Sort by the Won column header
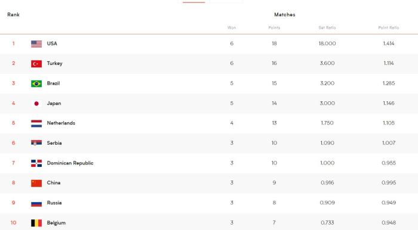Image resolution: width=418 pixels, height=230 pixels. pyautogui.click(x=232, y=27)
